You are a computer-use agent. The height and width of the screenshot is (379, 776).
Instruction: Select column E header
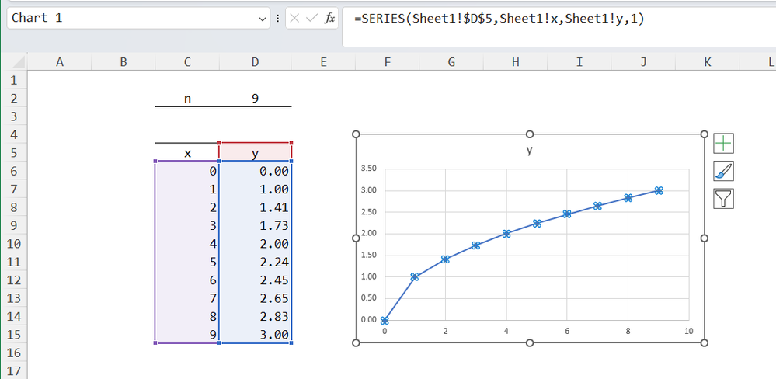pyautogui.click(x=323, y=62)
